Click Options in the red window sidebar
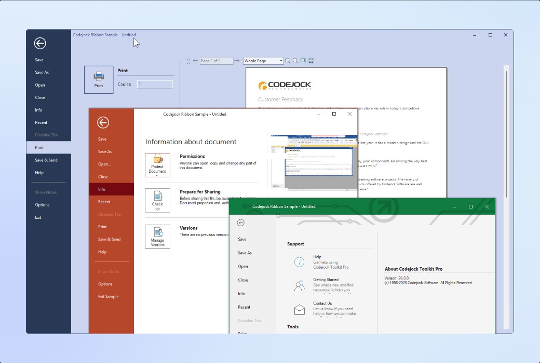 (x=111, y=284)
